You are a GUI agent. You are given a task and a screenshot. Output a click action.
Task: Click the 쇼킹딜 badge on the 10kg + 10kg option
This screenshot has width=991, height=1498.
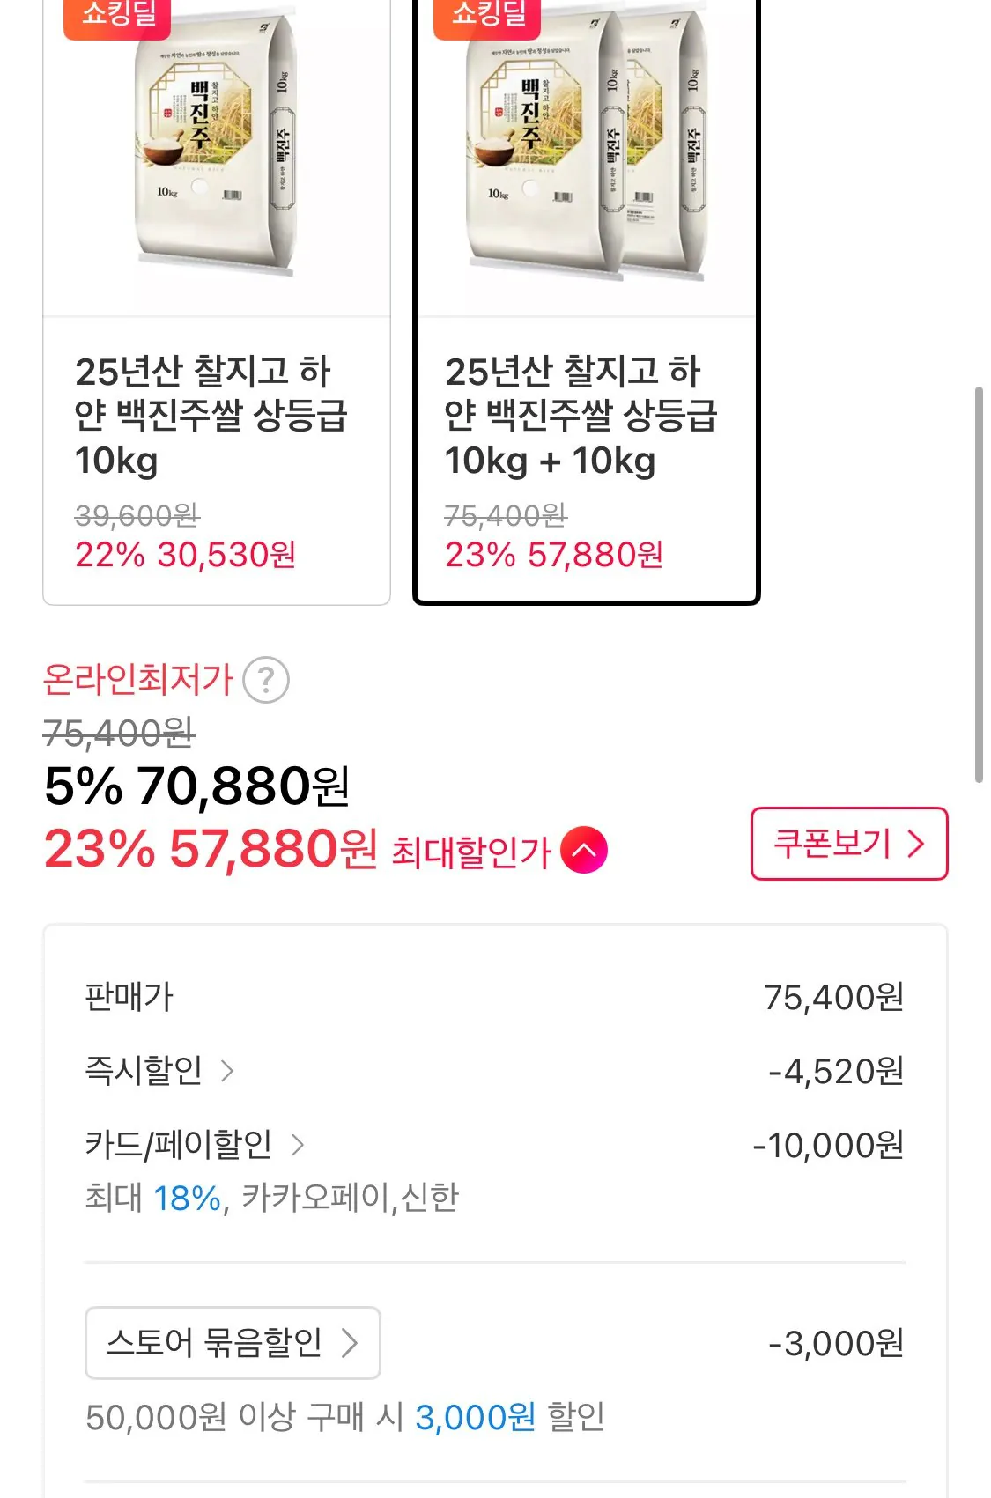[x=488, y=16]
